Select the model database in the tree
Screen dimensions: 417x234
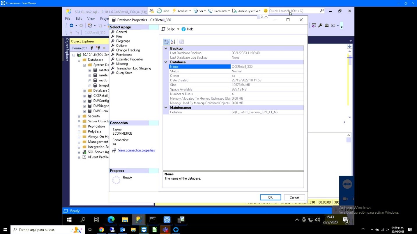[103, 75]
